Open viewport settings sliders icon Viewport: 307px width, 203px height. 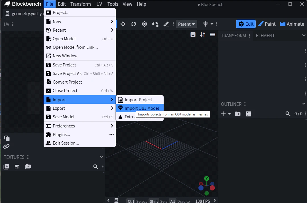(203, 35)
